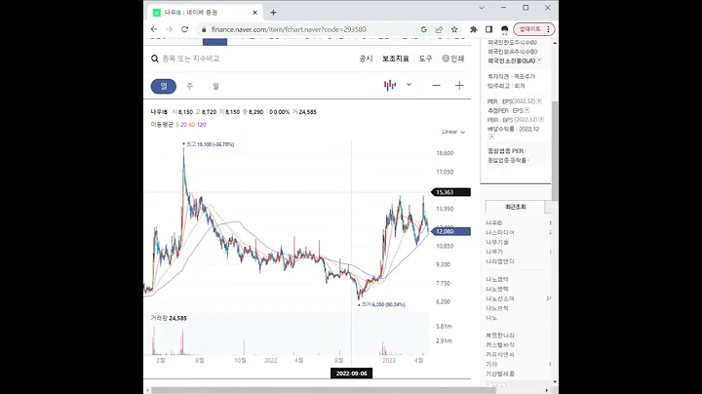Viewport: 702px width, 394px height.
Task: Open 나노신소재 in recent list
Action: coord(500,298)
